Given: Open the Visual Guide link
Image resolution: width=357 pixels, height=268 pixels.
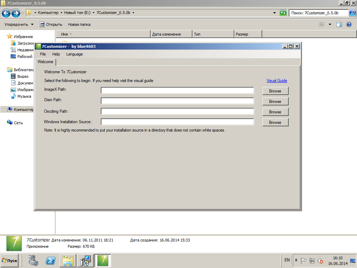Looking at the screenshot, I should point(277,81).
